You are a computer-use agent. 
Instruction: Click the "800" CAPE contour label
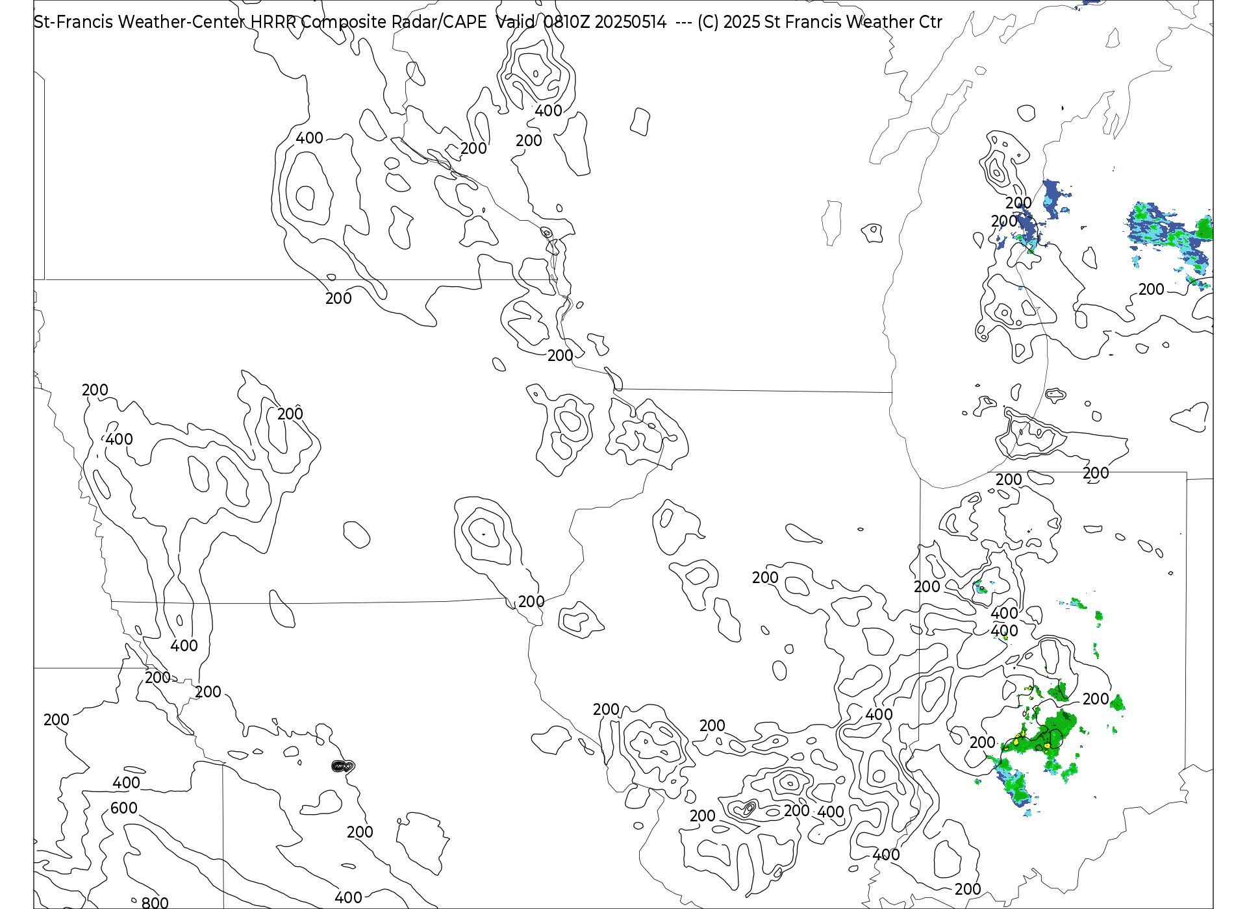[155, 902]
